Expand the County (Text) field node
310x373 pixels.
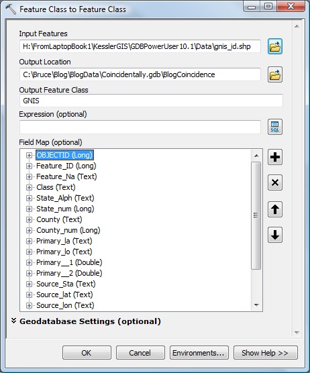click(29, 219)
